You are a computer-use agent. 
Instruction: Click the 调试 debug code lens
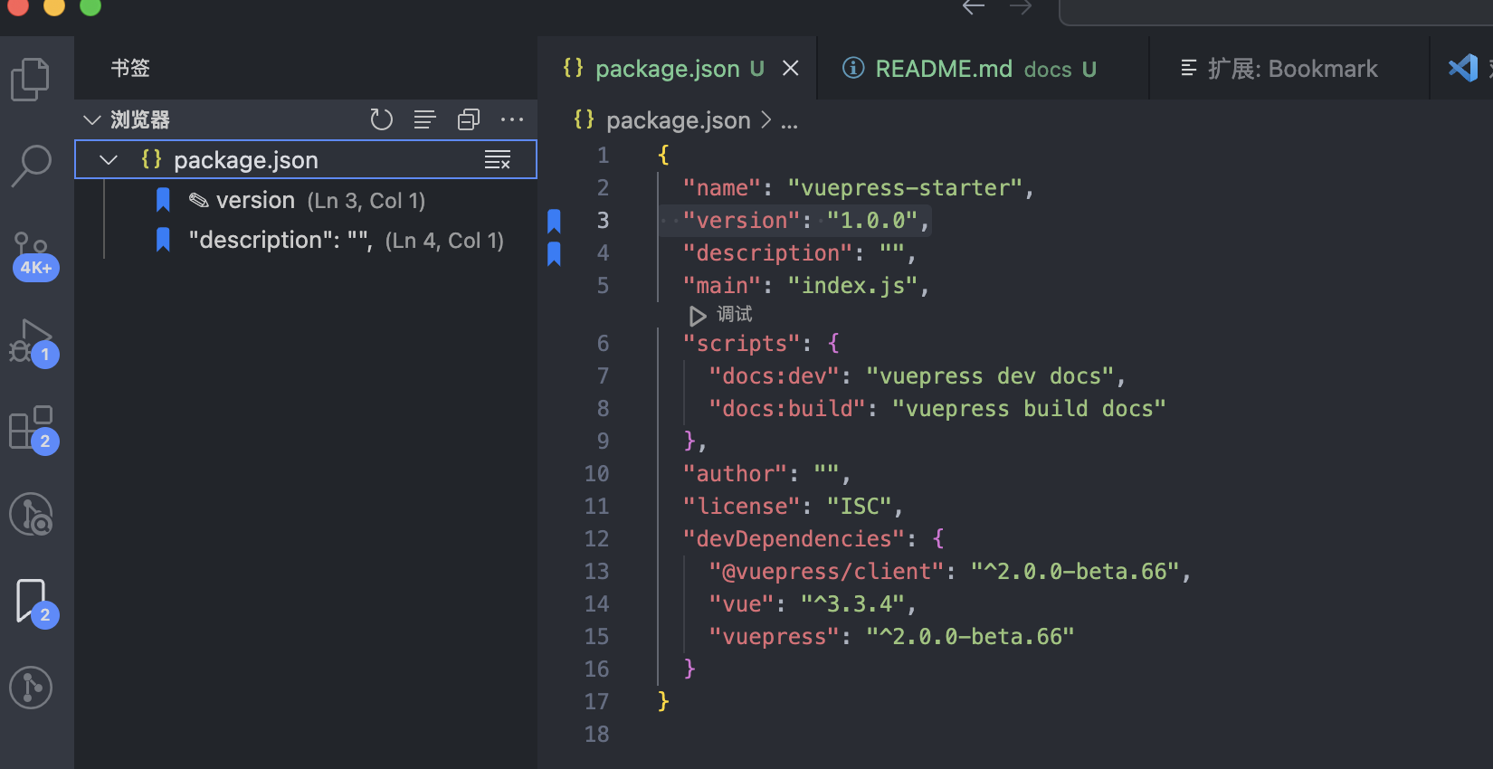(722, 315)
